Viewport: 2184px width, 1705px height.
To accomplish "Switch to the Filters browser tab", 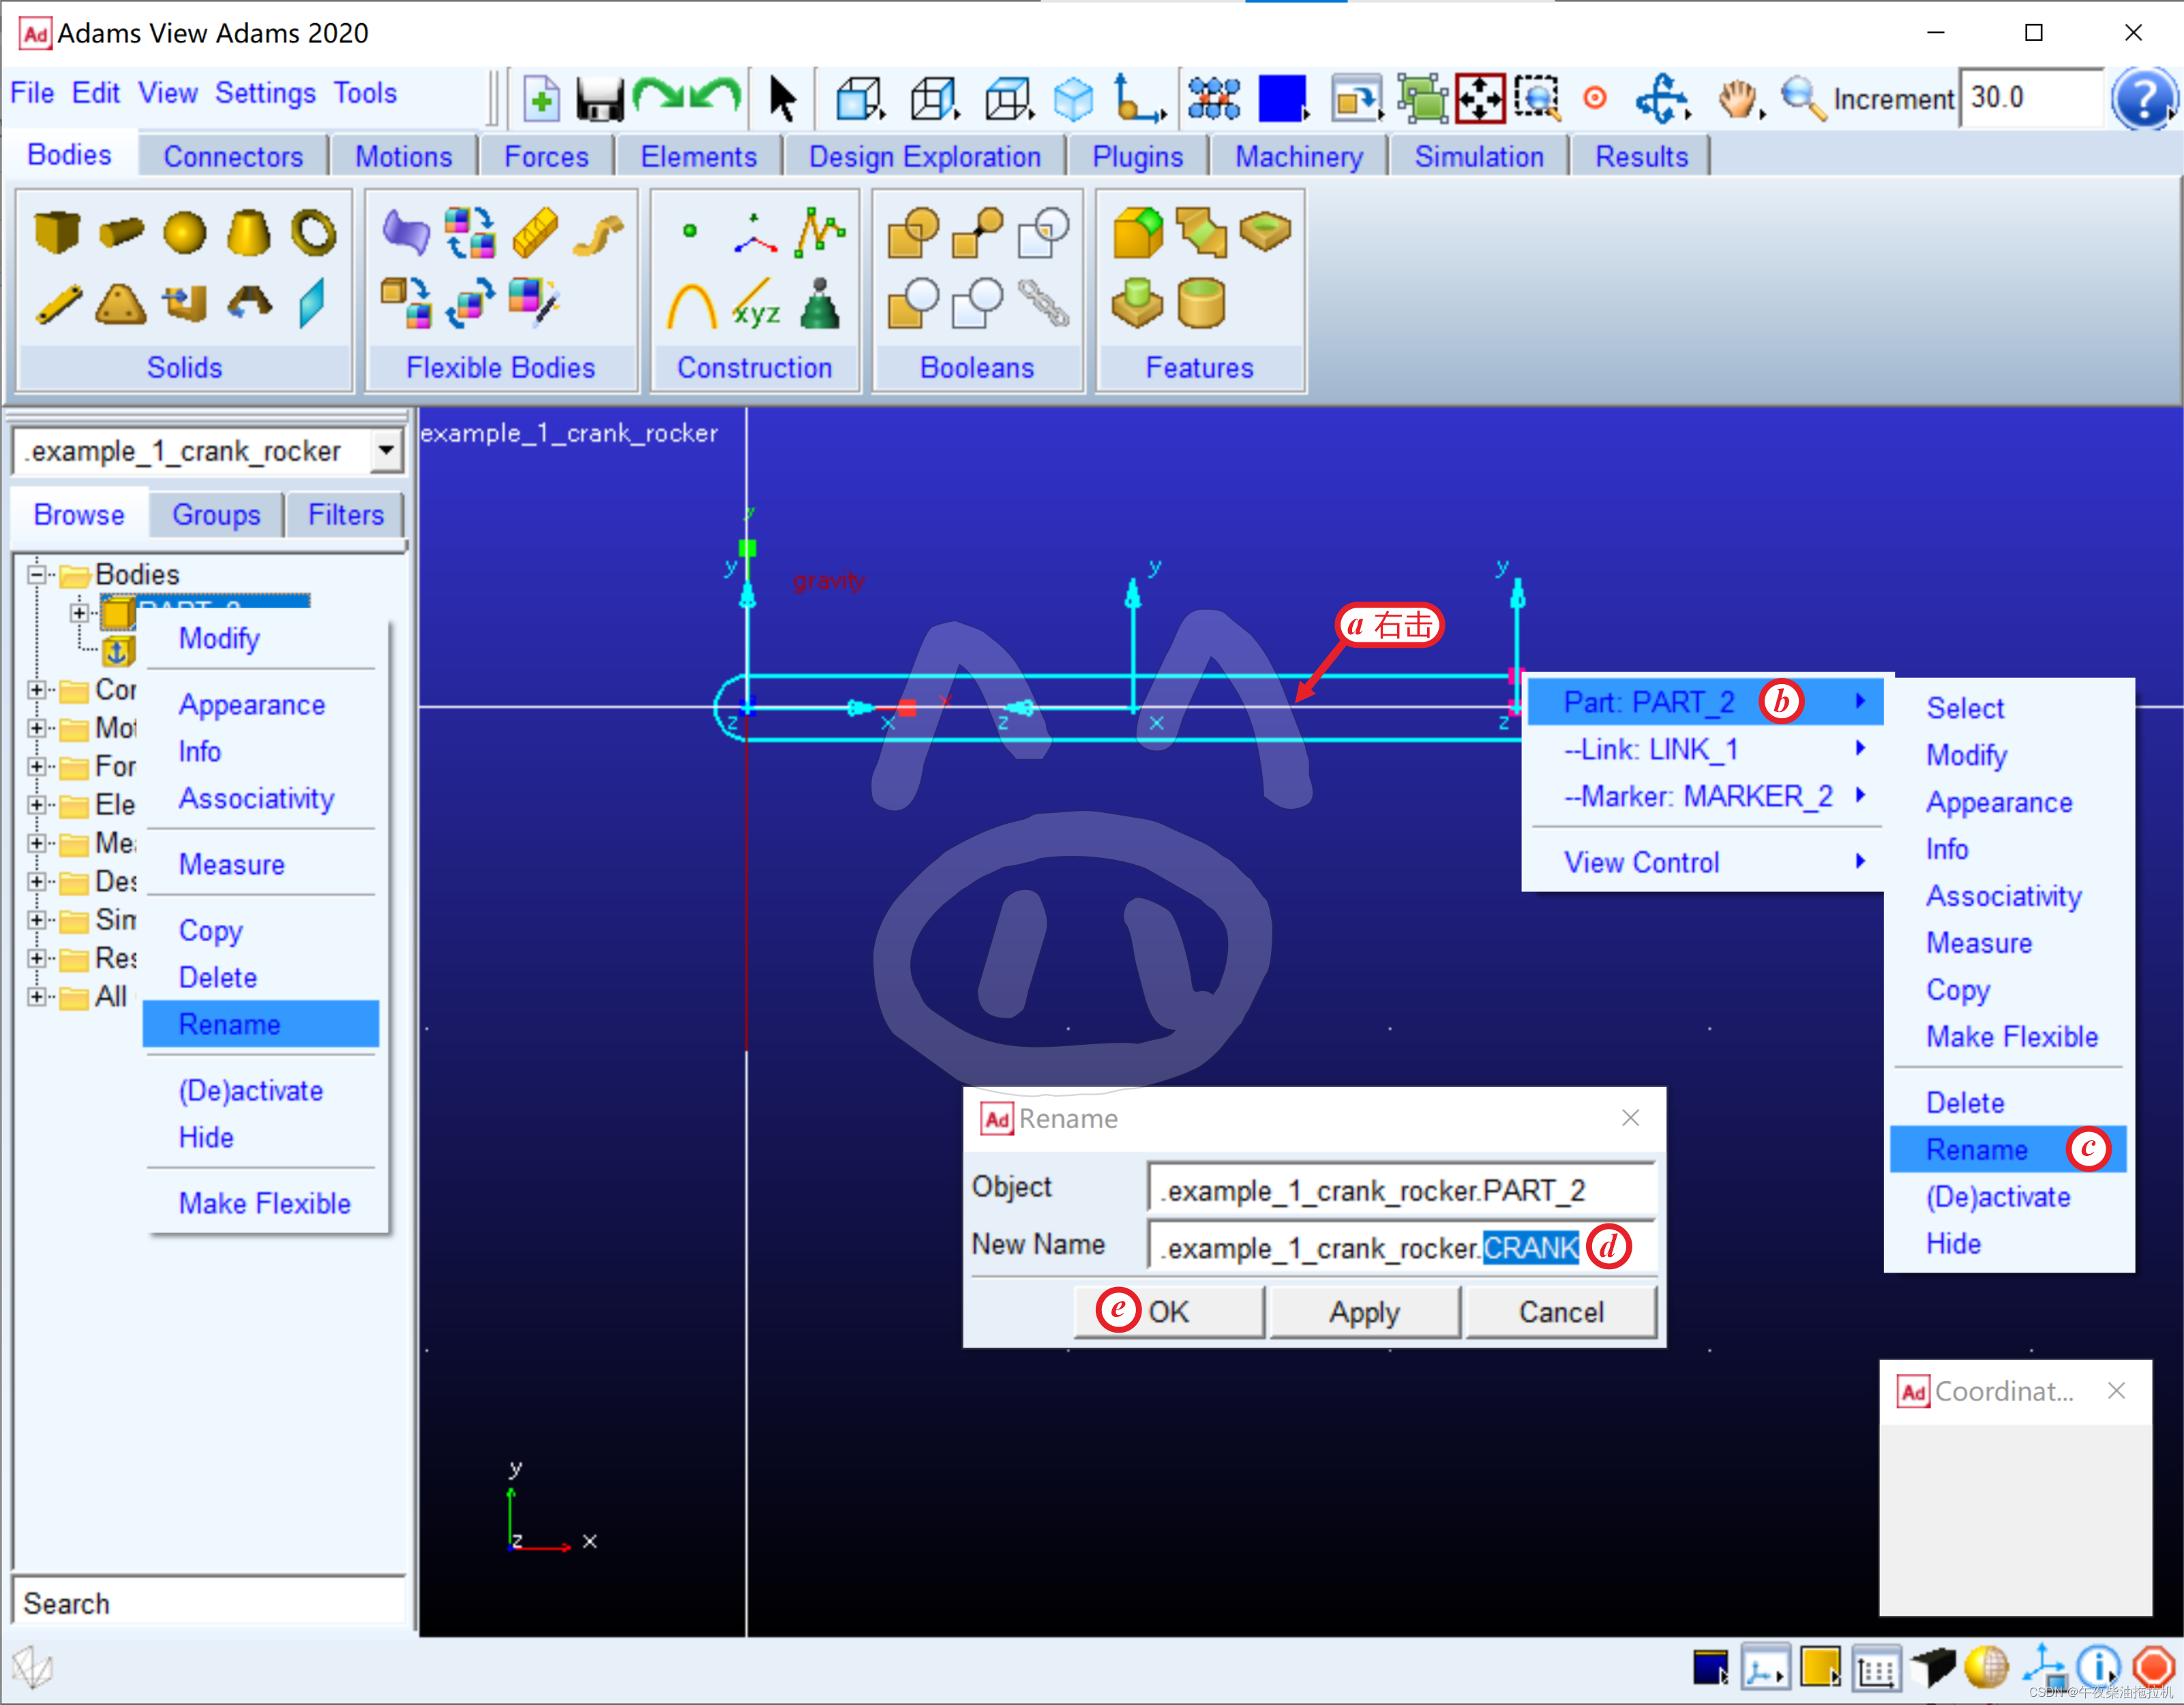I will pyautogui.click(x=345, y=515).
